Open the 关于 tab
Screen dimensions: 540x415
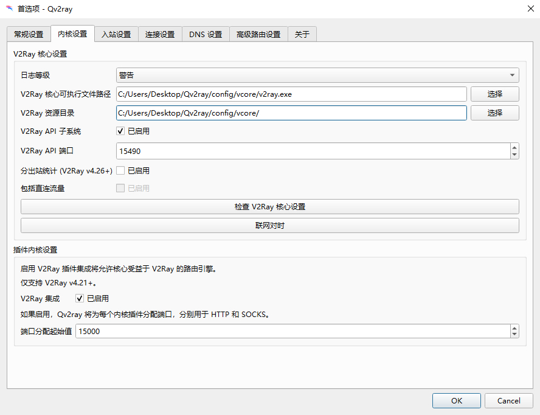(x=302, y=35)
